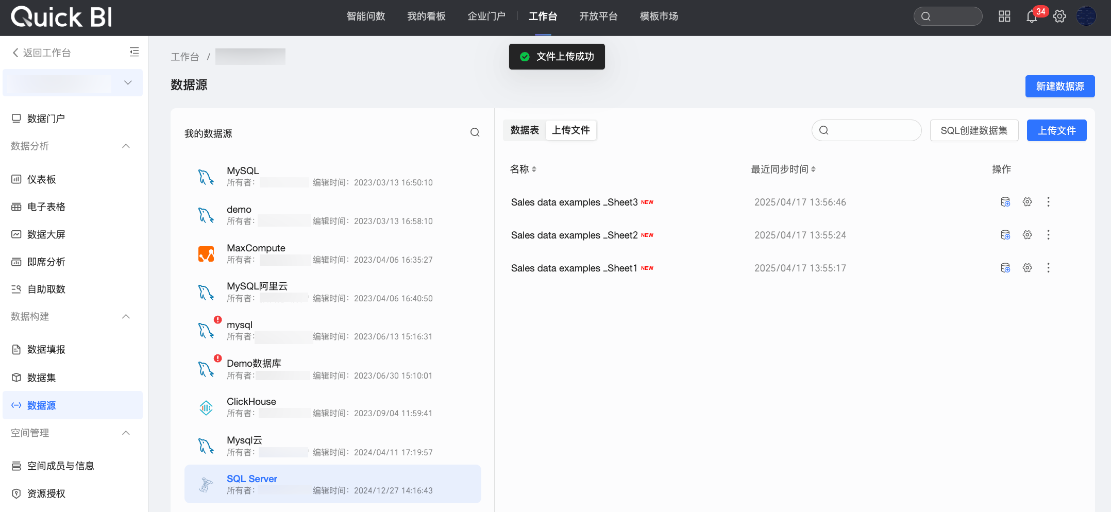Go to 我的看板 in top navigation
1111x512 pixels.
coord(426,16)
